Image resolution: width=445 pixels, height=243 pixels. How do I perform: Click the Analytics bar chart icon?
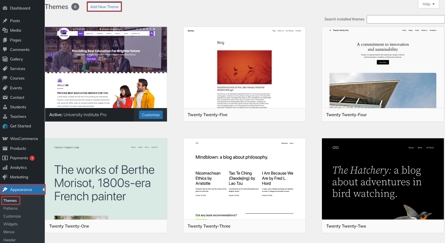coord(5,167)
